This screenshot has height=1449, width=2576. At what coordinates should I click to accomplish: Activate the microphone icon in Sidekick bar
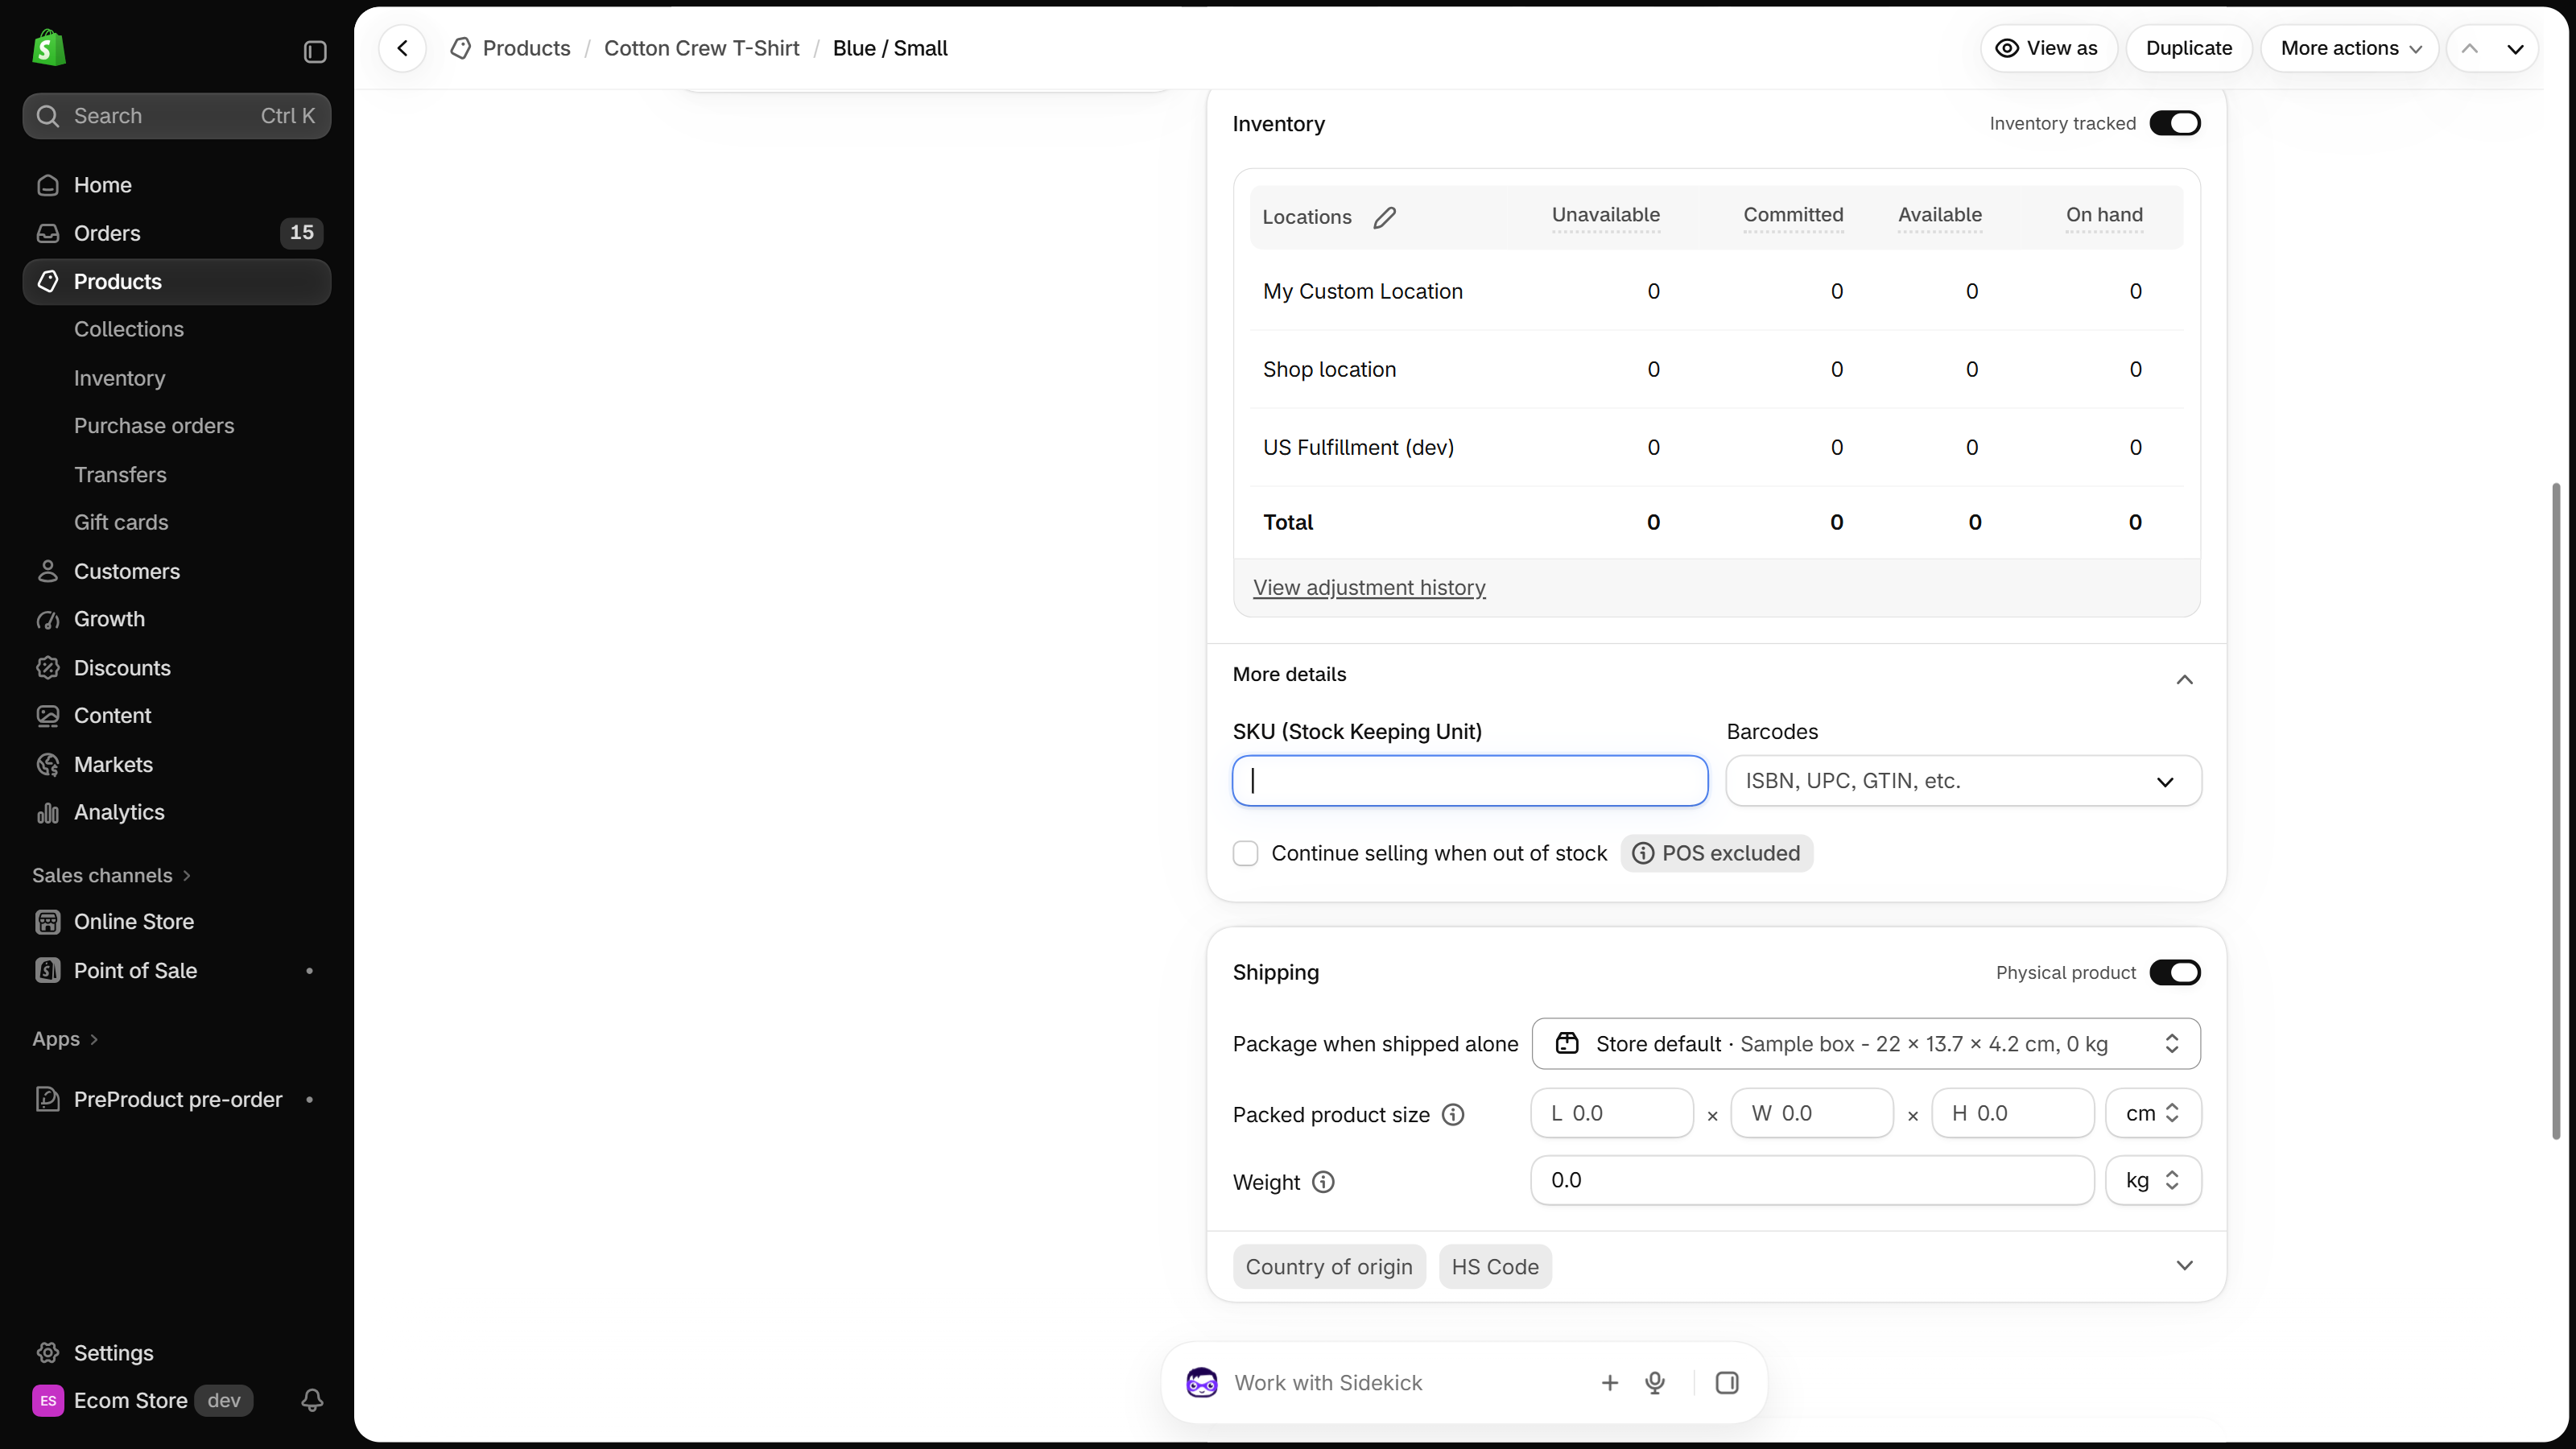(1655, 1382)
